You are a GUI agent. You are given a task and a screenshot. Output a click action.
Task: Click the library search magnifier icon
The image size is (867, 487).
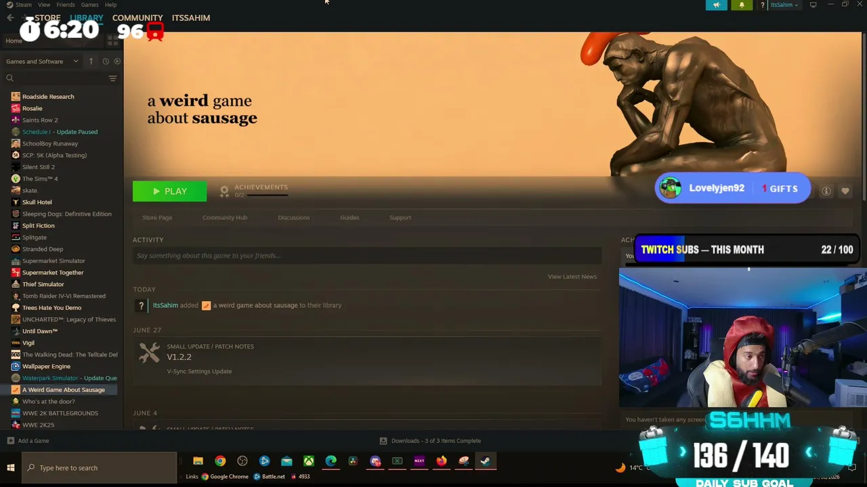(9, 78)
